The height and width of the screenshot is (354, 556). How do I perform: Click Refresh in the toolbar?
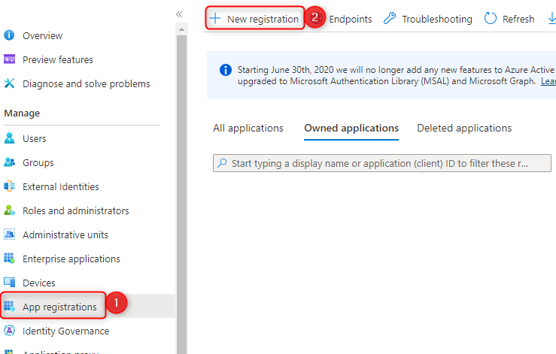pyautogui.click(x=509, y=19)
